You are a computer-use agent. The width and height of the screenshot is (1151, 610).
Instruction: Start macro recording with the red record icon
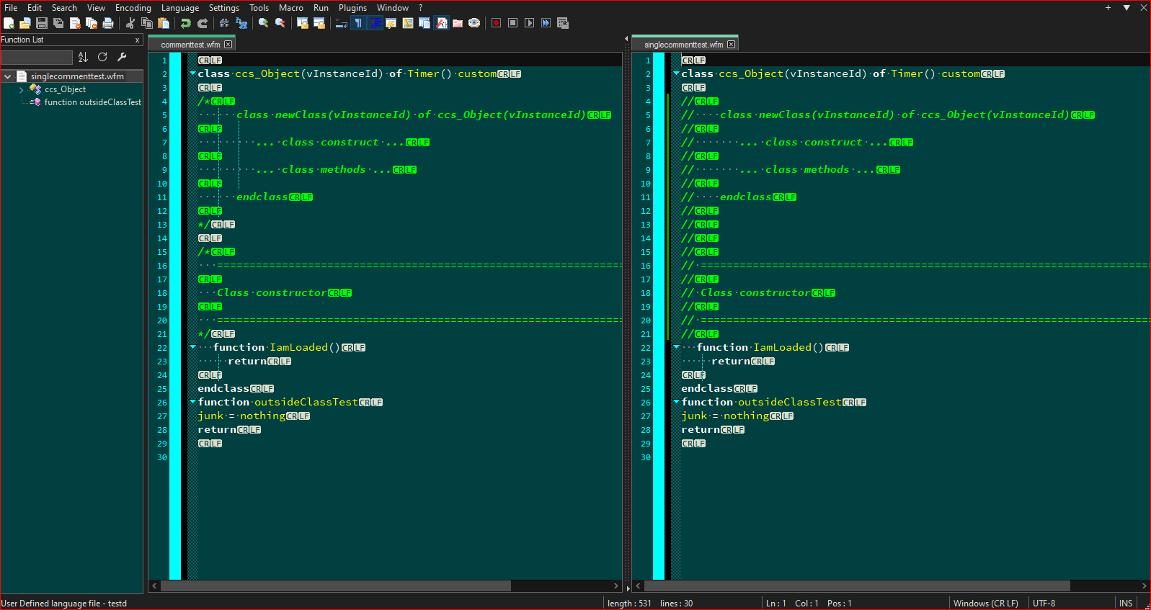pyautogui.click(x=497, y=23)
